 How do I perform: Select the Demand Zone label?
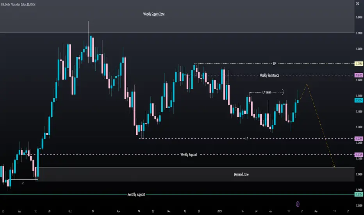241,174
